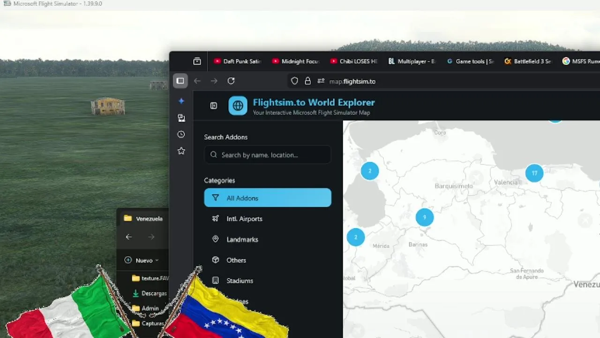Screen dimensions: 600x338
Task: Open the history clock sidebar icon
Action: point(181,134)
